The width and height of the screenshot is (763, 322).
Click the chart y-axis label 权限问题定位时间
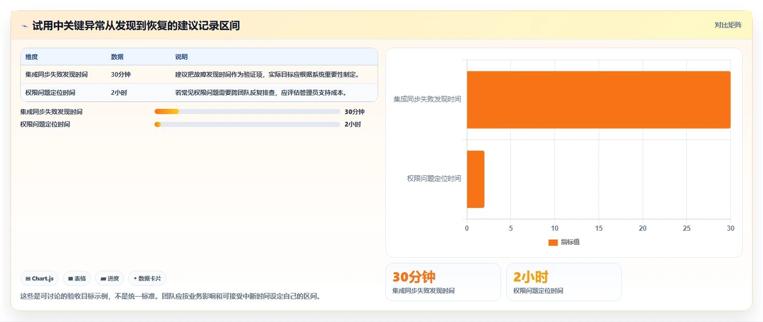point(434,178)
